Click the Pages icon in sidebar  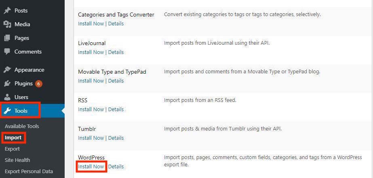7,38
